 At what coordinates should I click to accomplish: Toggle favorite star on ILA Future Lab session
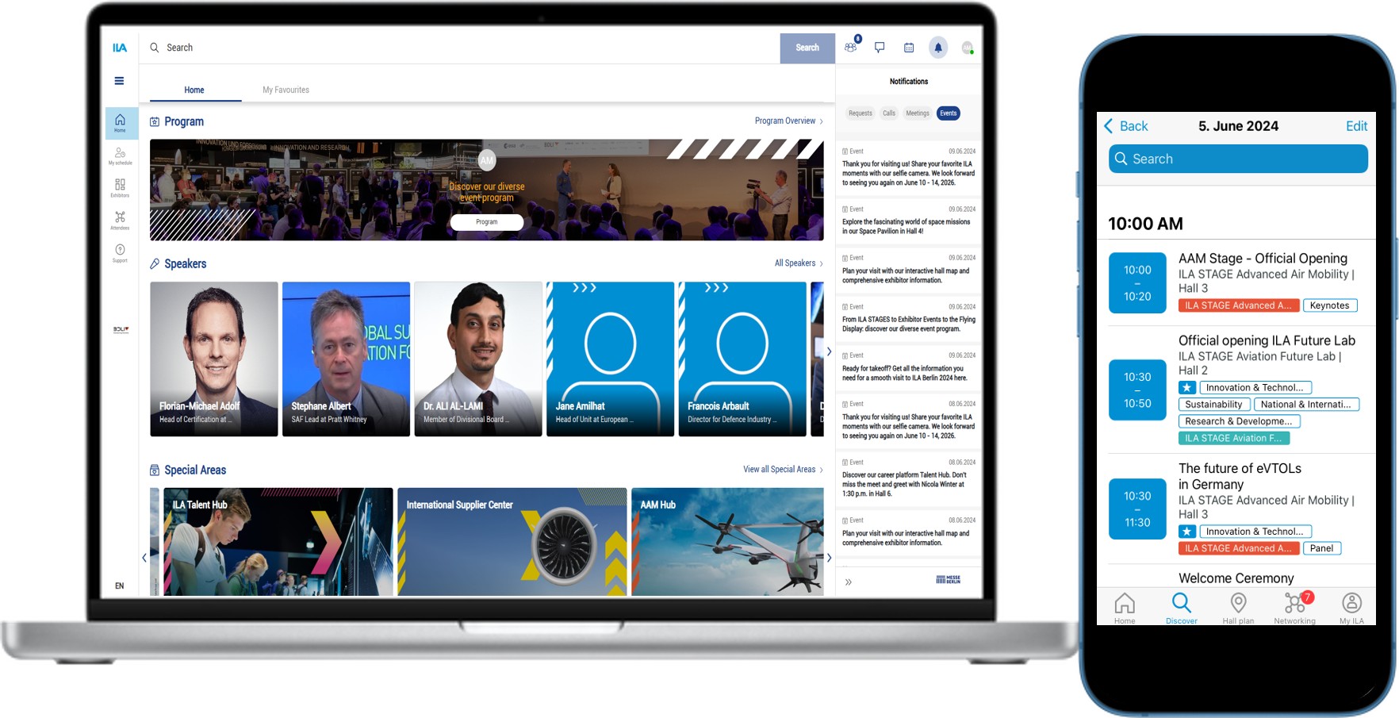coord(1186,388)
